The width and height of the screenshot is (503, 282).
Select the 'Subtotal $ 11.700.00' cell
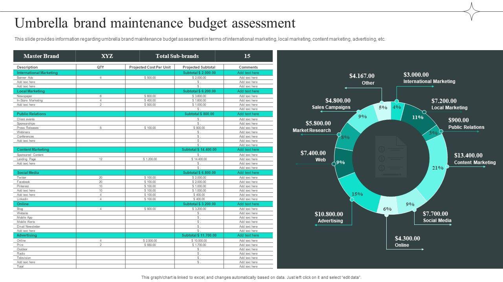(x=199, y=235)
